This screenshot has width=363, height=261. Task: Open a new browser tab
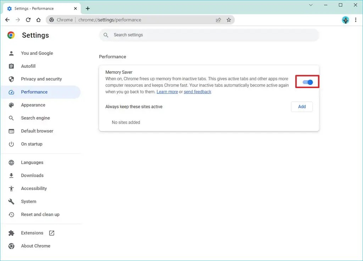[x=88, y=8]
